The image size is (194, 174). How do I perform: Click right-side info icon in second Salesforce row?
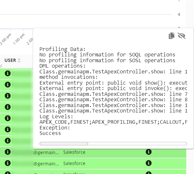(148, 163)
